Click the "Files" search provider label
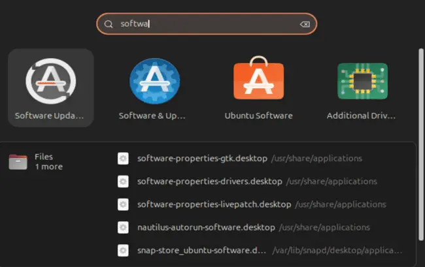 (44, 157)
